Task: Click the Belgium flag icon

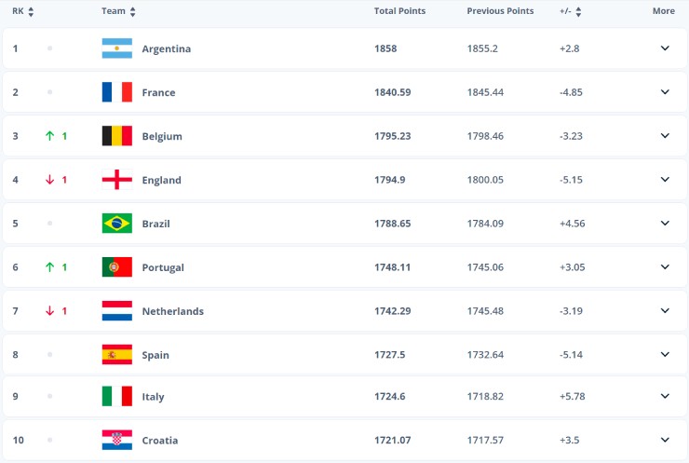Action: 116,136
